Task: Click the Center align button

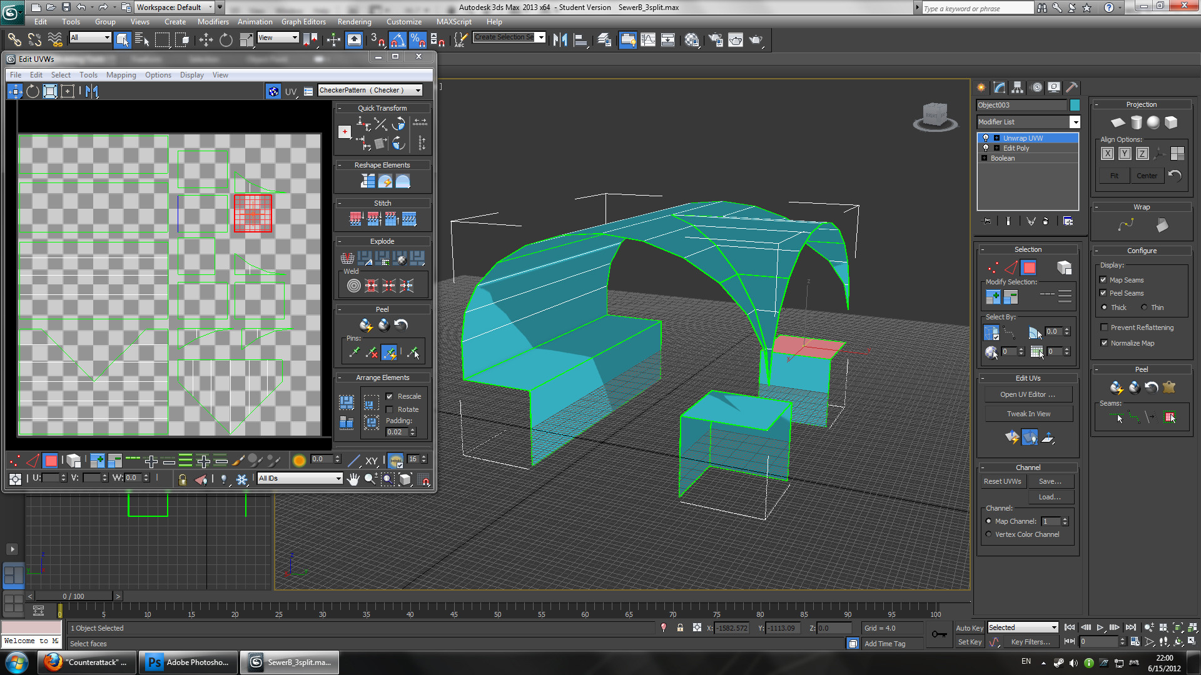Action: [x=1147, y=176]
